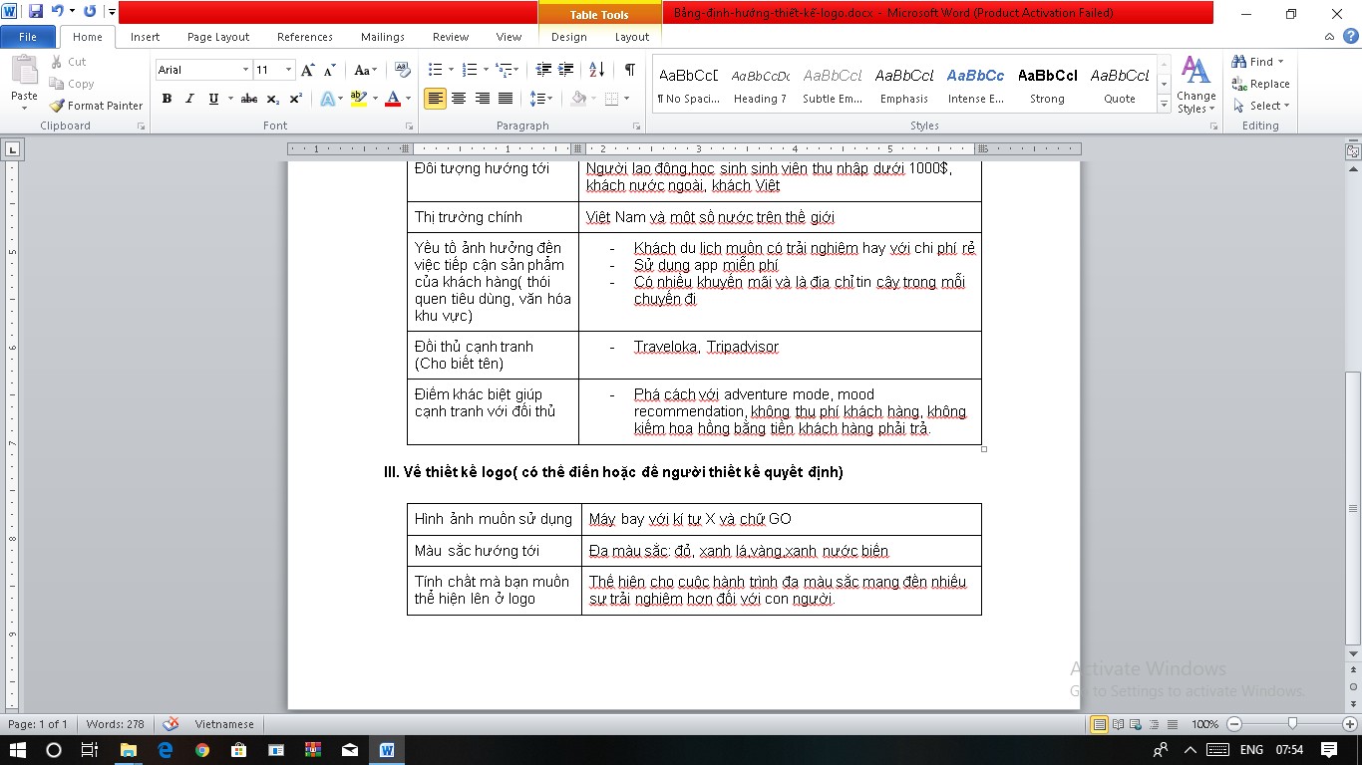
Task: Toggle Bold formatting
Action: [x=167, y=99]
